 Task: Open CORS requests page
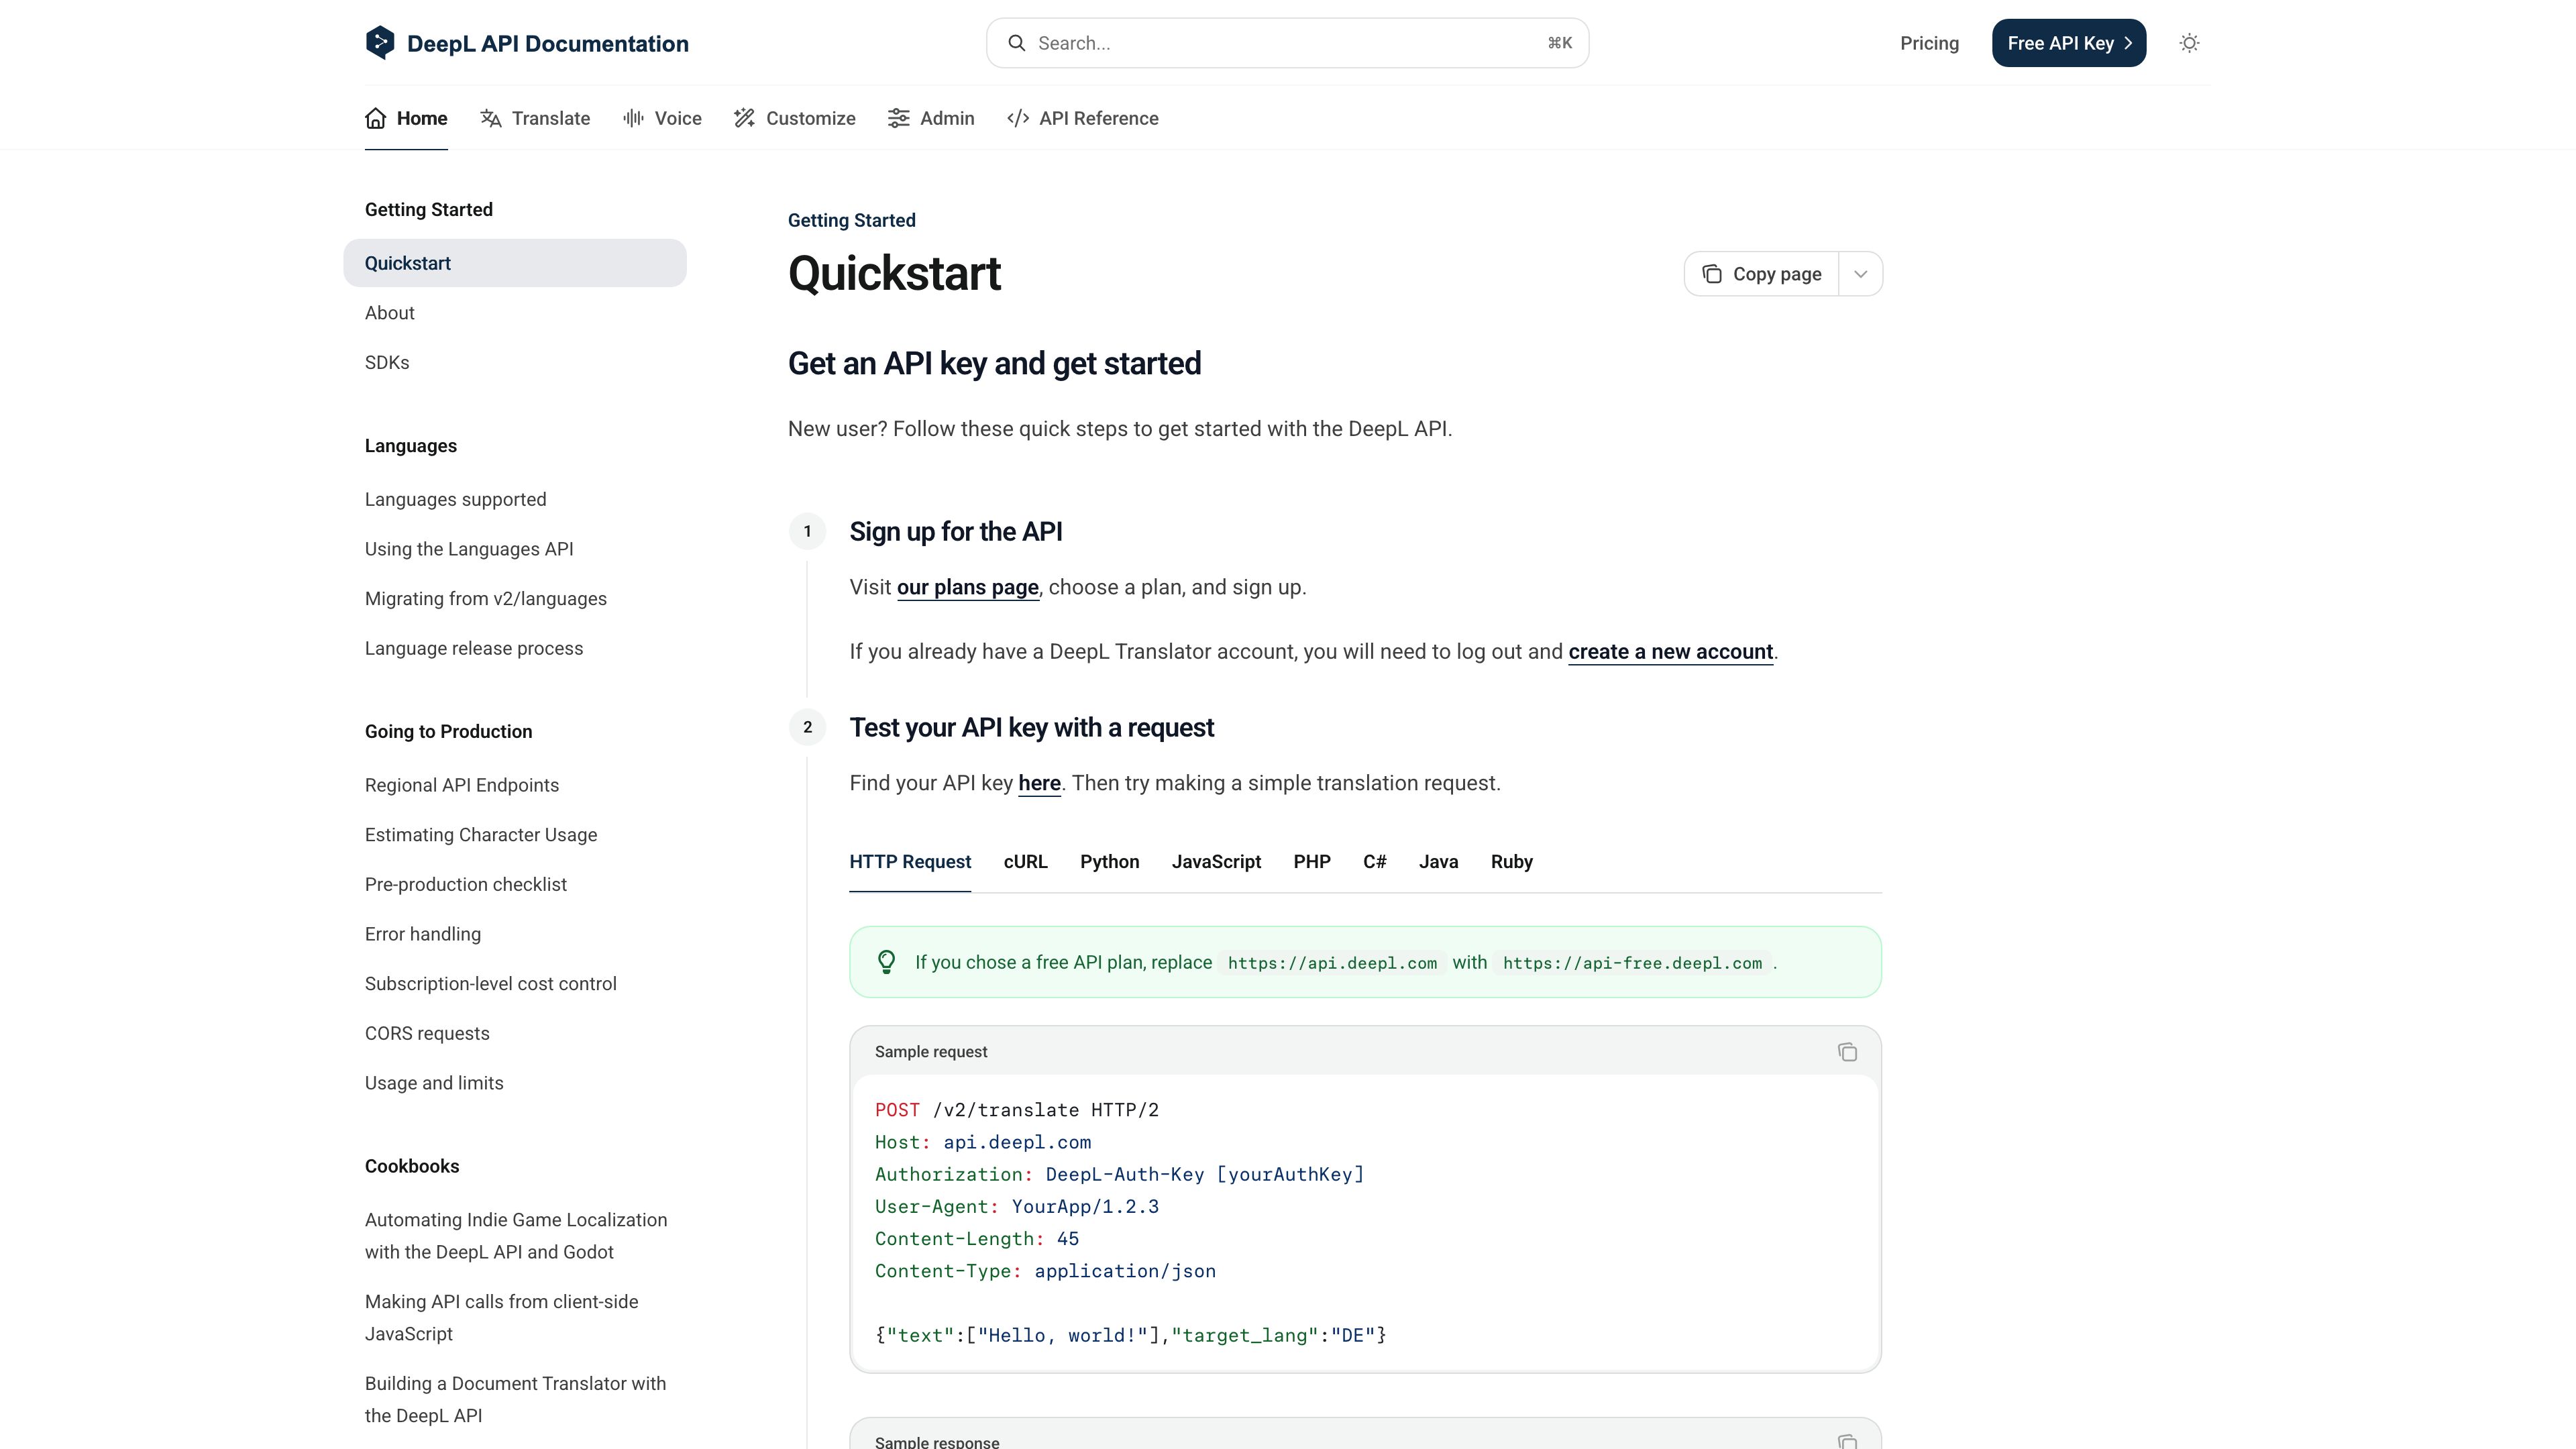pyautogui.click(x=427, y=1033)
